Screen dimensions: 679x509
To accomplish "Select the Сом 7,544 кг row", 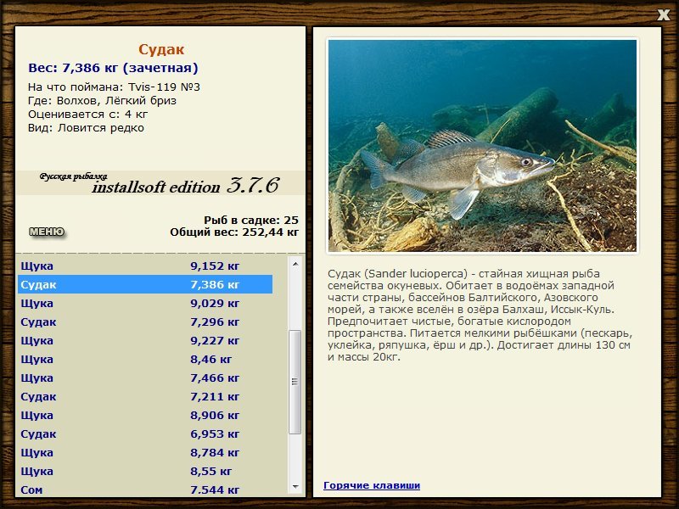I will [145, 489].
